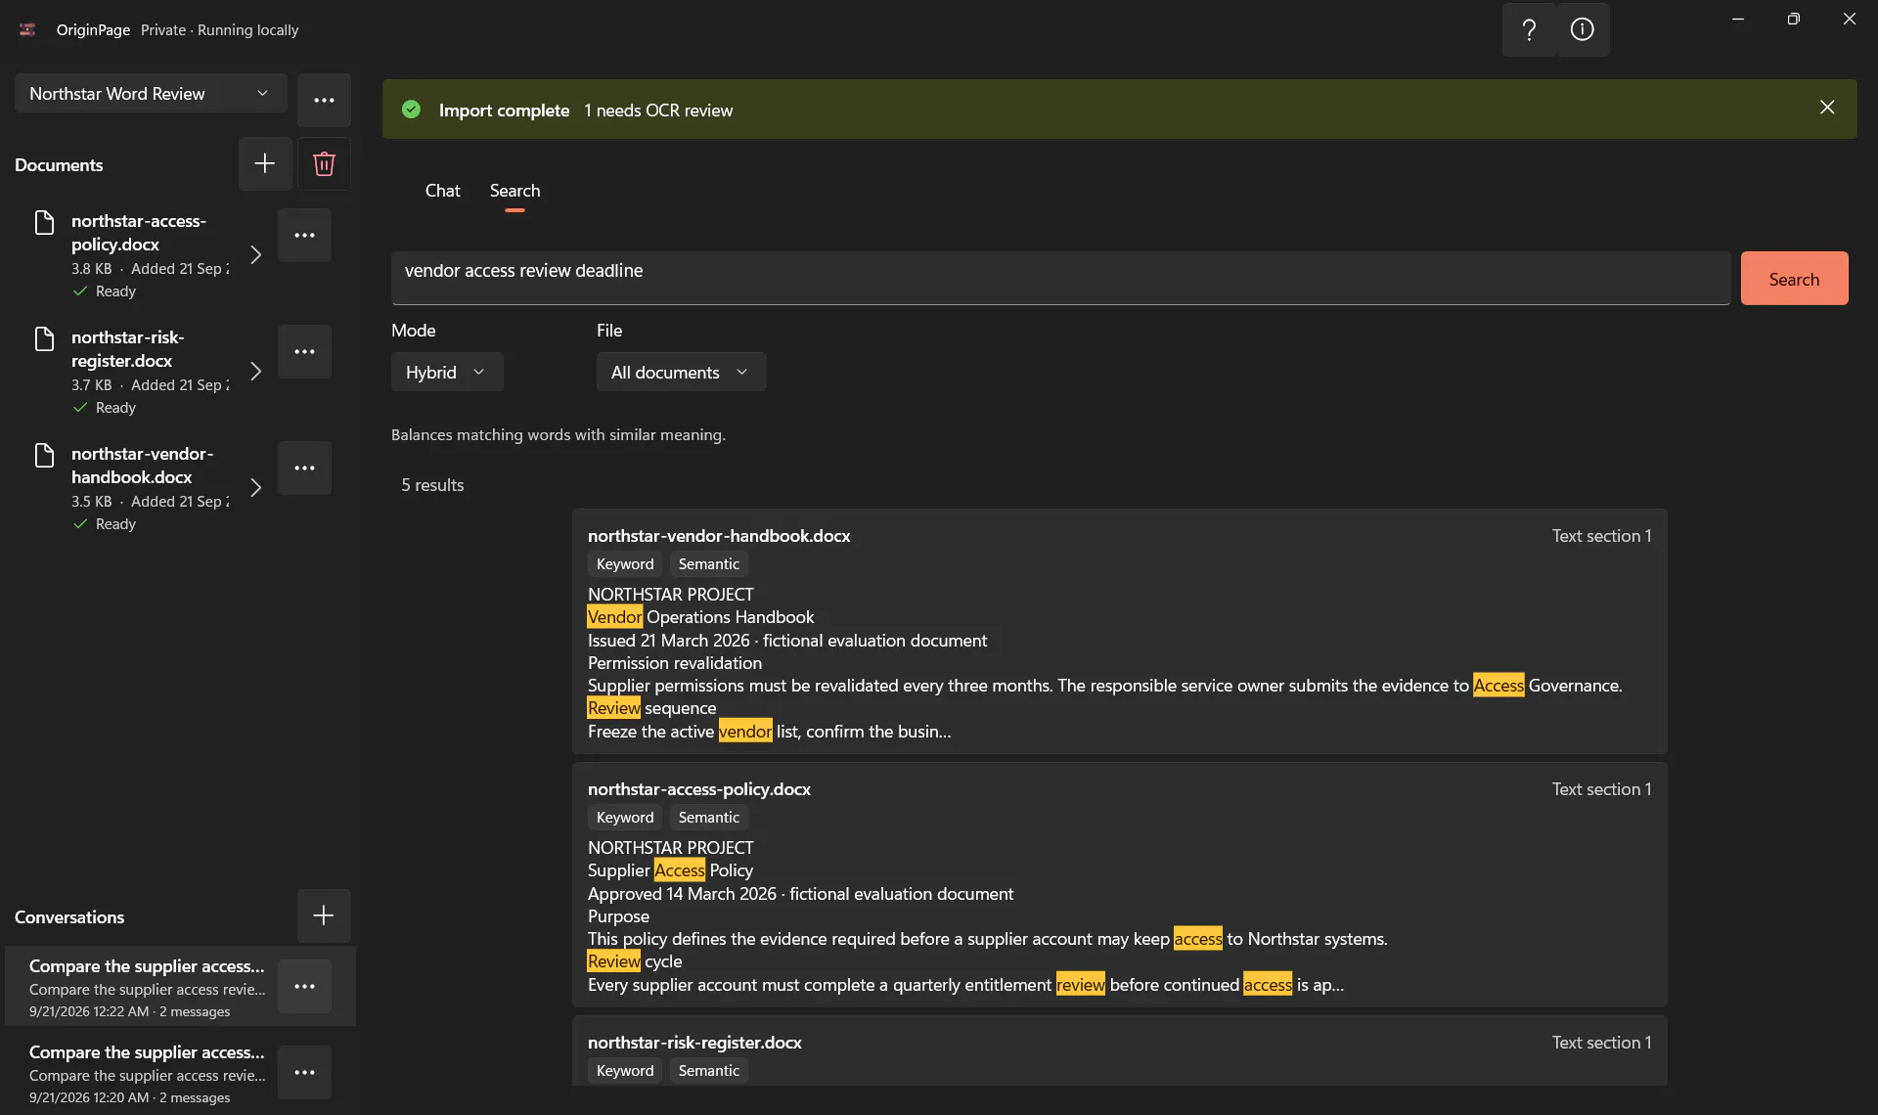
Task: Expand northstar-access-policy.docx chevron
Action: (255, 254)
